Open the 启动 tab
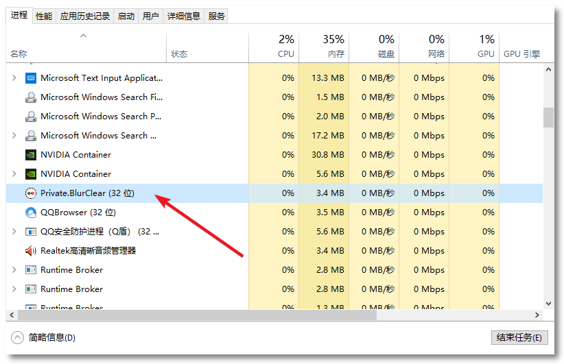Screen dimensions: 564x364 coord(126,16)
